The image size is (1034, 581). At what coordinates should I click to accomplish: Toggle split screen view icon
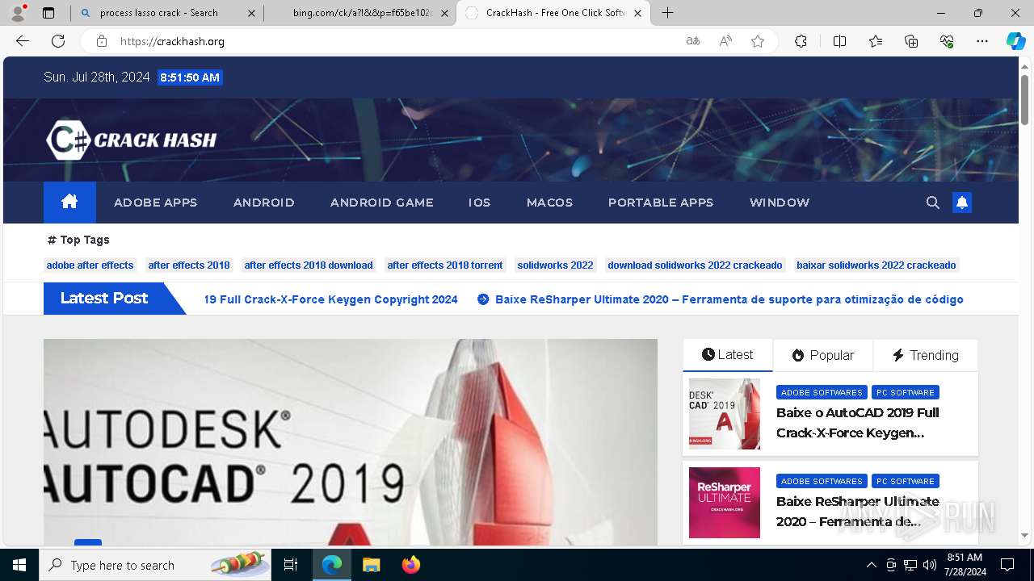[x=839, y=41]
